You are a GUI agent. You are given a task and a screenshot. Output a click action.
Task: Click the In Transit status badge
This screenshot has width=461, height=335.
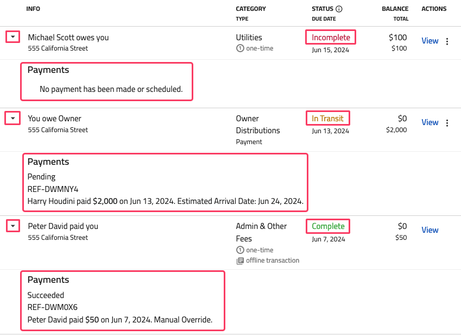click(x=327, y=119)
